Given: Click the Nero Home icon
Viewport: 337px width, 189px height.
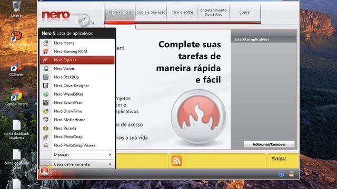Looking at the screenshot, I should click(46, 43).
